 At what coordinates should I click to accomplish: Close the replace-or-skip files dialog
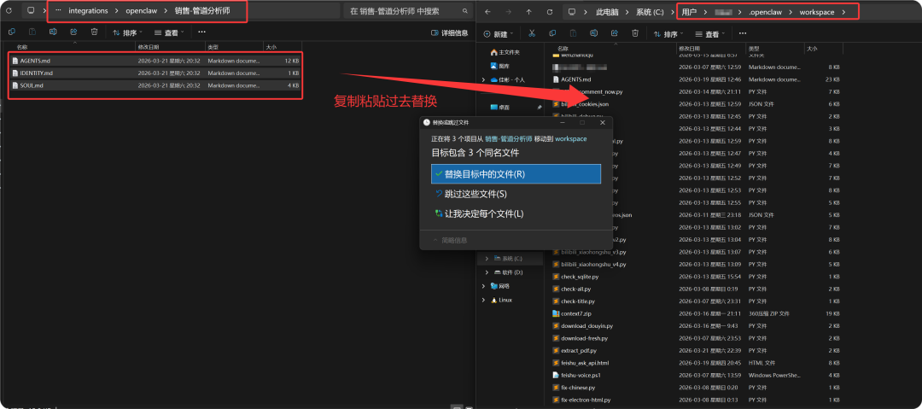(602, 122)
